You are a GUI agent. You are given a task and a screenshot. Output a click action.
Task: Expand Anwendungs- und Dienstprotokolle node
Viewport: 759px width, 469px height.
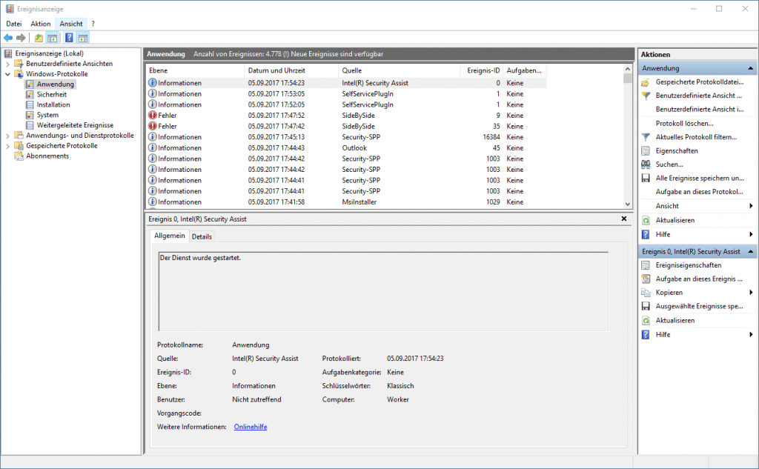8,136
